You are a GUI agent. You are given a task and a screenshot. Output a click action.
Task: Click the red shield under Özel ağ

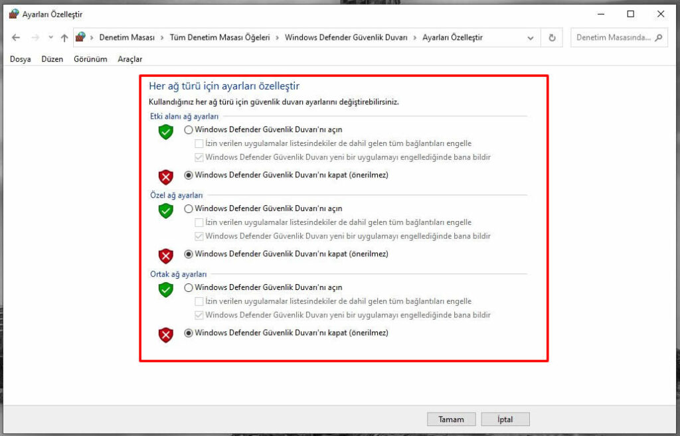pos(165,256)
